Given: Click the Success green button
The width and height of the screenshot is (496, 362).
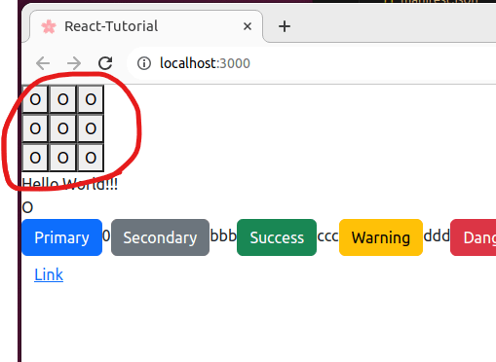Looking at the screenshot, I should point(277,237).
